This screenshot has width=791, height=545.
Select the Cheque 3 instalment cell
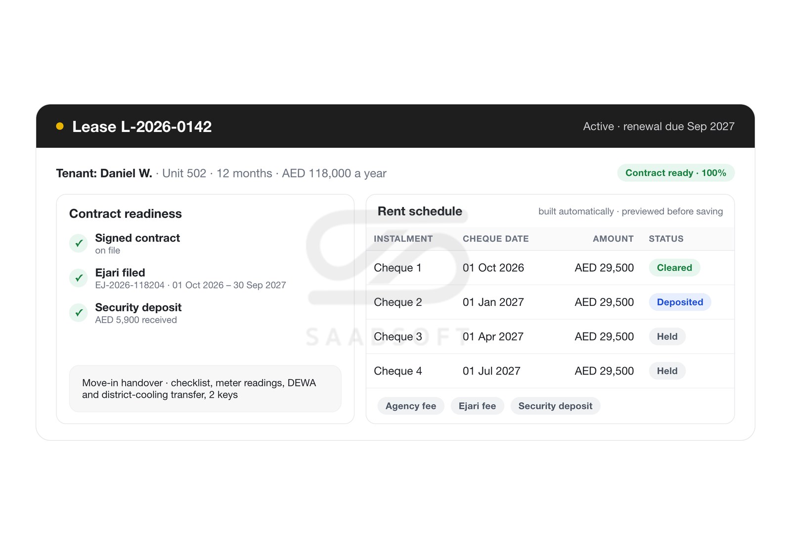point(397,337)
